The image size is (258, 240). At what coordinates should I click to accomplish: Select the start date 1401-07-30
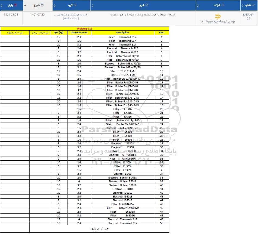point(37,15)
